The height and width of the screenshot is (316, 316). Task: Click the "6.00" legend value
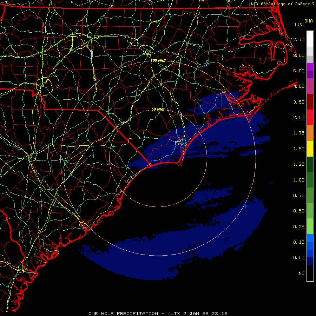299,71
